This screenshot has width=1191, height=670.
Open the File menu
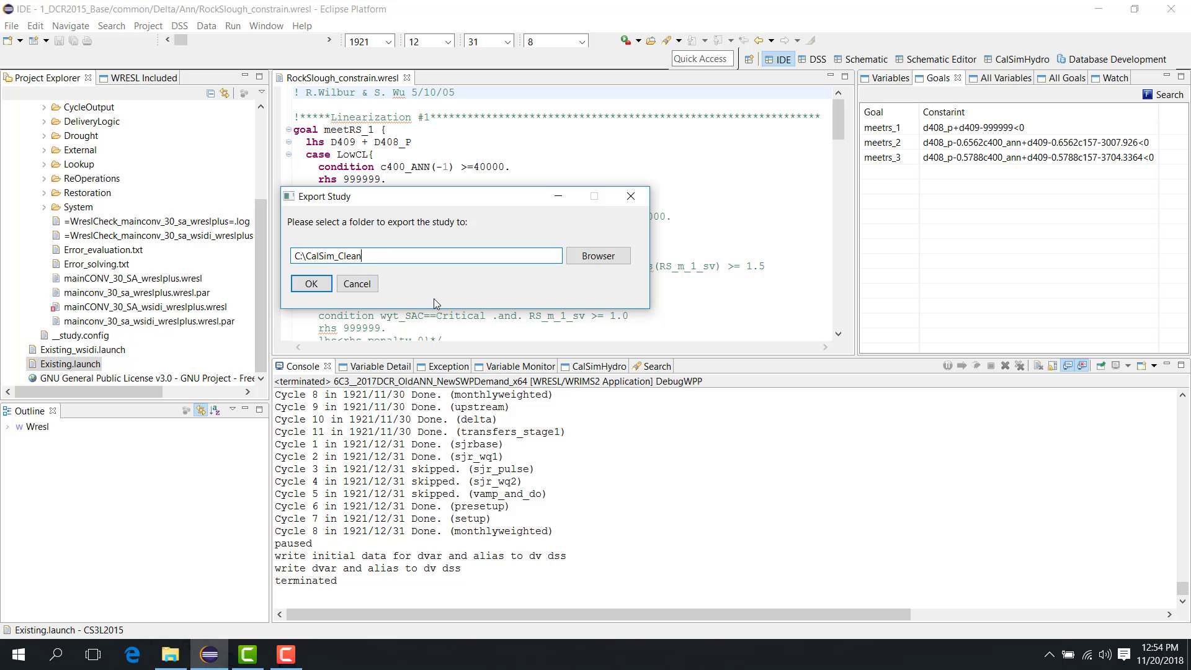tap(11, 25)
